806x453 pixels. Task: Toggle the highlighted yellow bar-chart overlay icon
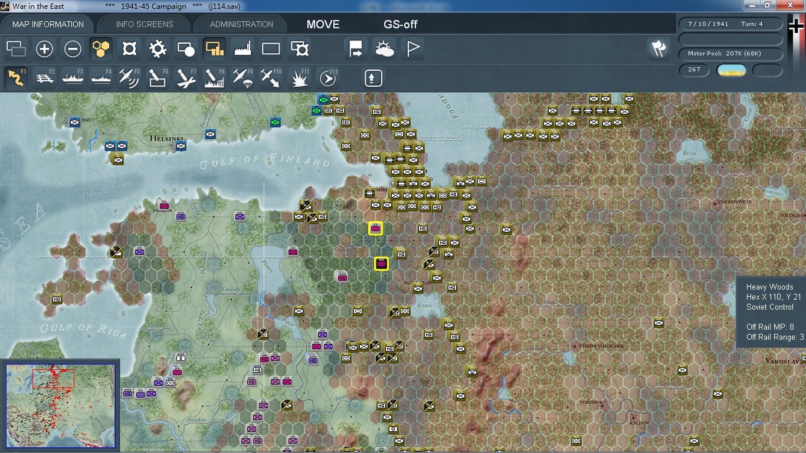click(214, 49)
